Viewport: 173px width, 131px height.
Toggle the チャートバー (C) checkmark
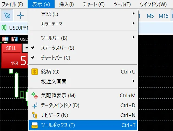tap(33, 58)
